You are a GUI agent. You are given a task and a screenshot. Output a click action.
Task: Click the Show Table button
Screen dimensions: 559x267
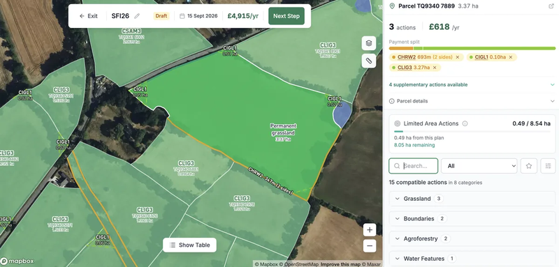pyautogui.click(x=189, y=245)
